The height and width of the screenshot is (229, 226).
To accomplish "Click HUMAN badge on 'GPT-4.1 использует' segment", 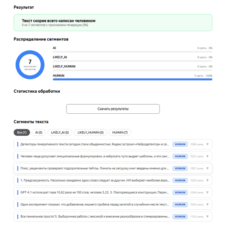I will [180, 193].
